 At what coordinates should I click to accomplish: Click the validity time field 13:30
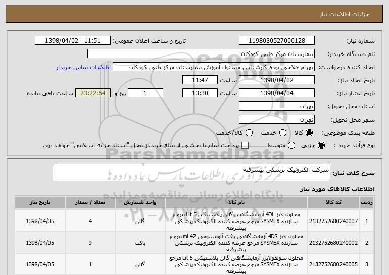200,93
